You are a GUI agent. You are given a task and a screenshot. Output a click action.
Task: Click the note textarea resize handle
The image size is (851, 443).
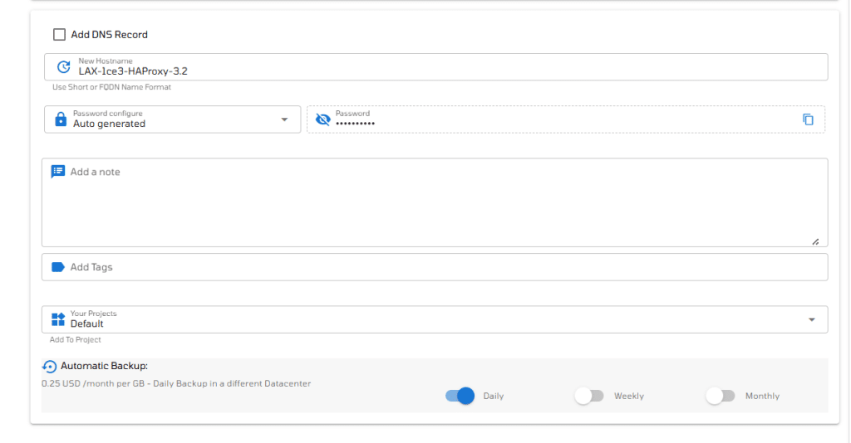click(x=816, y=241)
